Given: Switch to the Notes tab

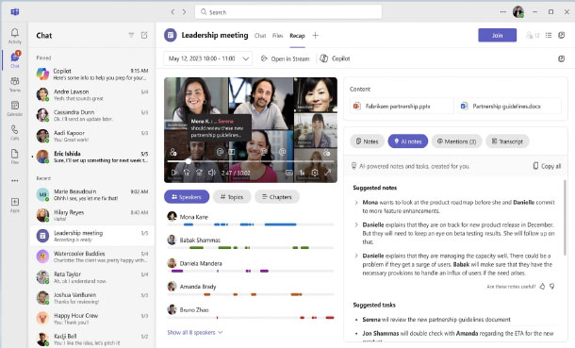Looking at the screenshot, I should click(x=367, y=141).
